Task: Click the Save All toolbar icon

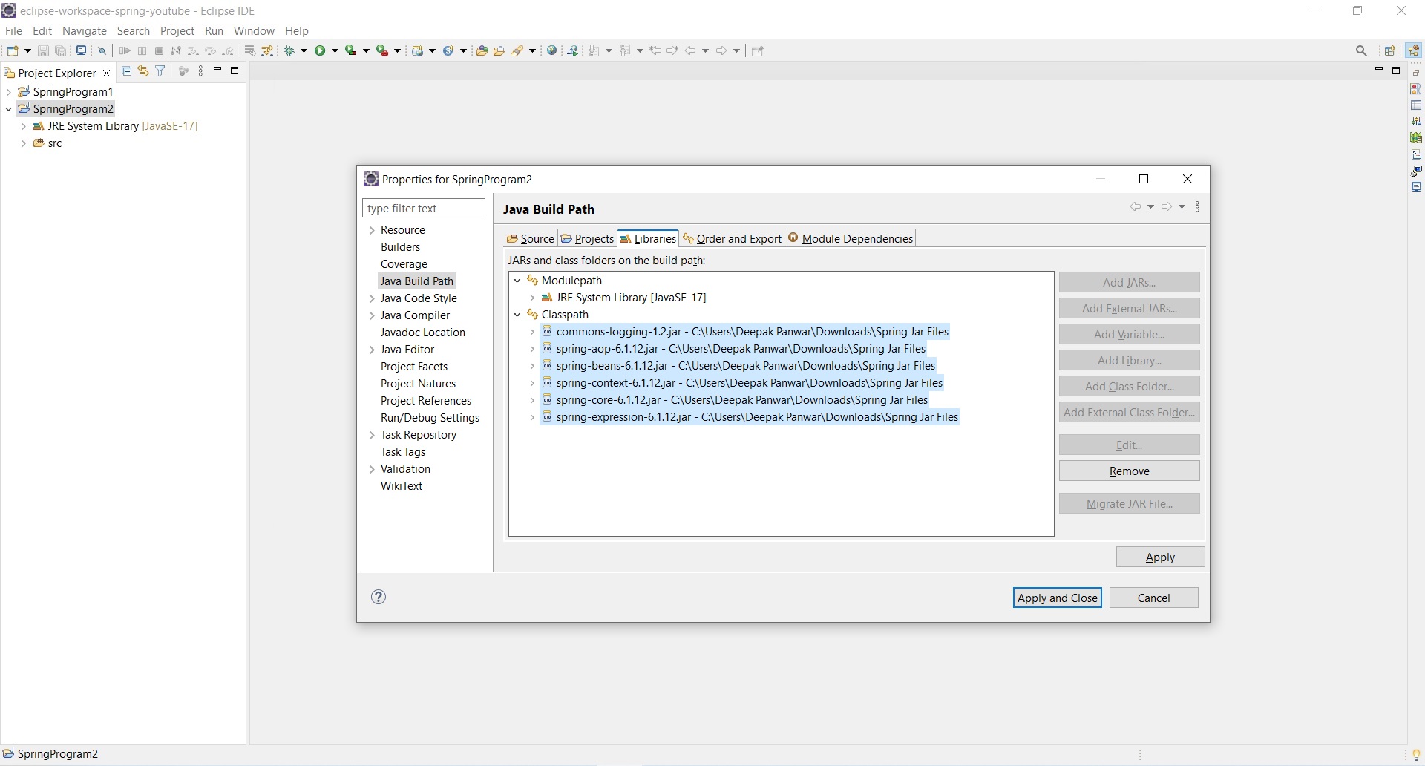Action: (x=61, y=50)
